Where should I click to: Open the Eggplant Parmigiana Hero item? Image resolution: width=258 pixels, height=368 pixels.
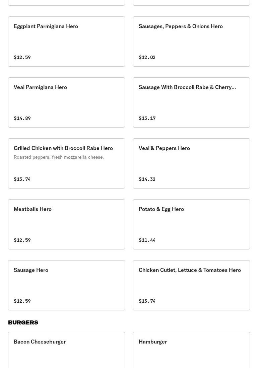tap(66, 42)
